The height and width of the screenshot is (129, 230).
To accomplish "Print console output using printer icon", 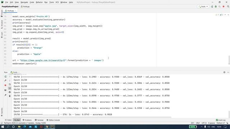I will (10, 92).
